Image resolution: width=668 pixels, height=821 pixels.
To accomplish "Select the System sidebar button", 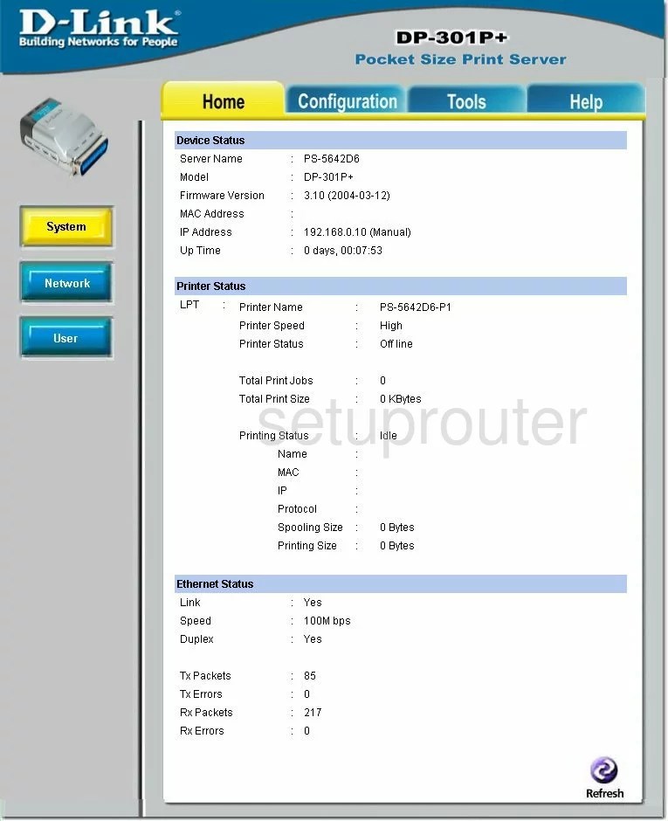I will [66, 227].
